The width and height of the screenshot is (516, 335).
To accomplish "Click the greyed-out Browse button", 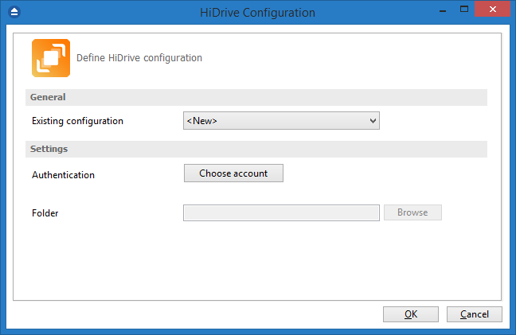I will tap(412, 212).
